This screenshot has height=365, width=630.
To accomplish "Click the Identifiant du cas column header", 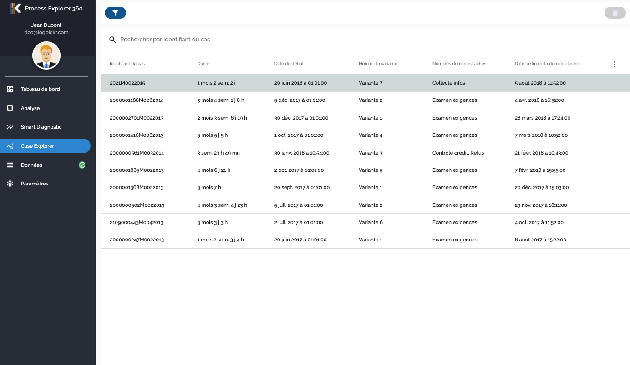I will click(x=128, y=64).
